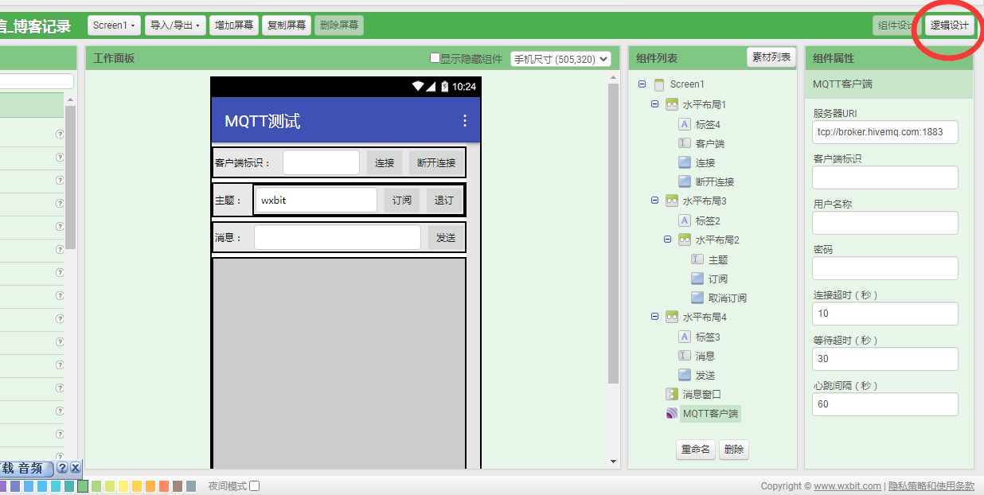Image resolution: width=984 pixels, height=495 pixels.
Task: Close the floating audio download widget
Action: [x=75, y=468]
